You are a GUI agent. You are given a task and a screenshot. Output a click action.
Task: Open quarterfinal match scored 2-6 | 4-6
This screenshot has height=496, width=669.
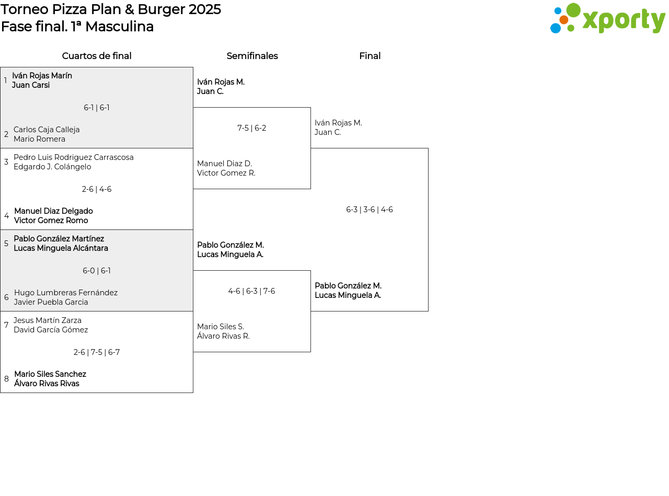click(97, 189)
